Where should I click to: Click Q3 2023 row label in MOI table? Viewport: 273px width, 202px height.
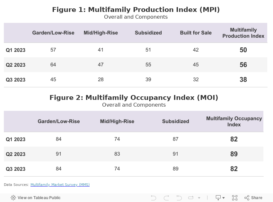(16, 169)
